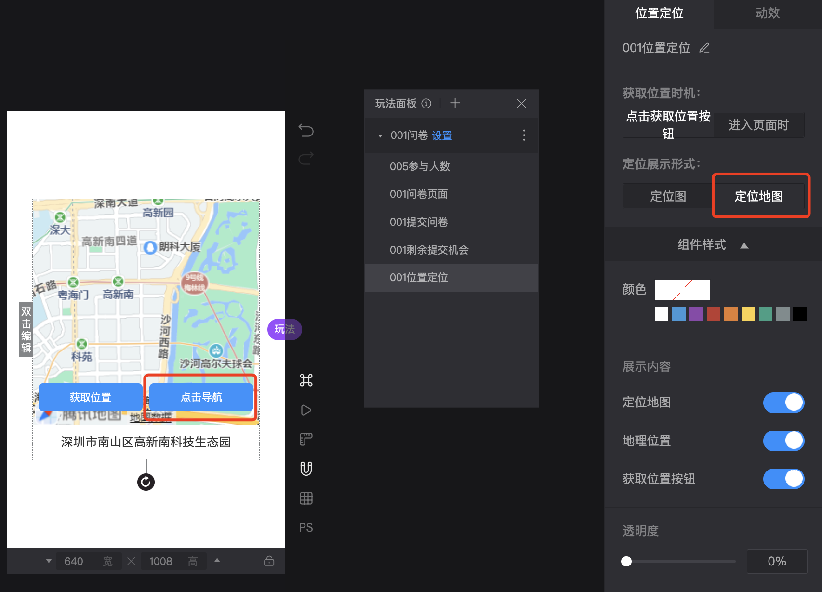Toggle the ruler icon
The height and width of the screenshot is (592, 822).
click(306, 439)
